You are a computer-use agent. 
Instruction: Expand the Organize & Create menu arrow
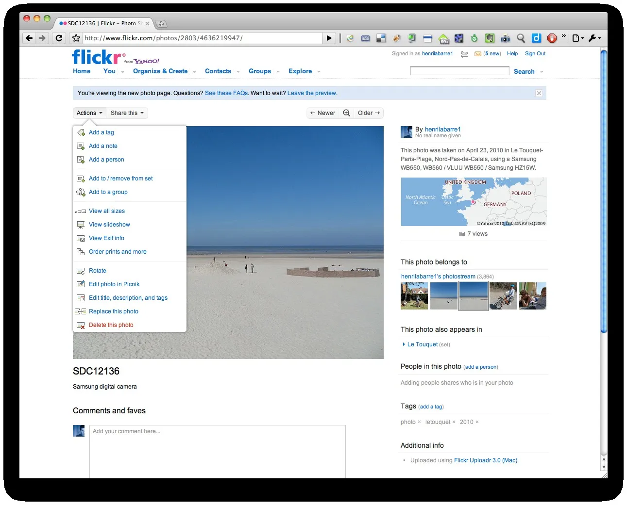tap(194, 72)
